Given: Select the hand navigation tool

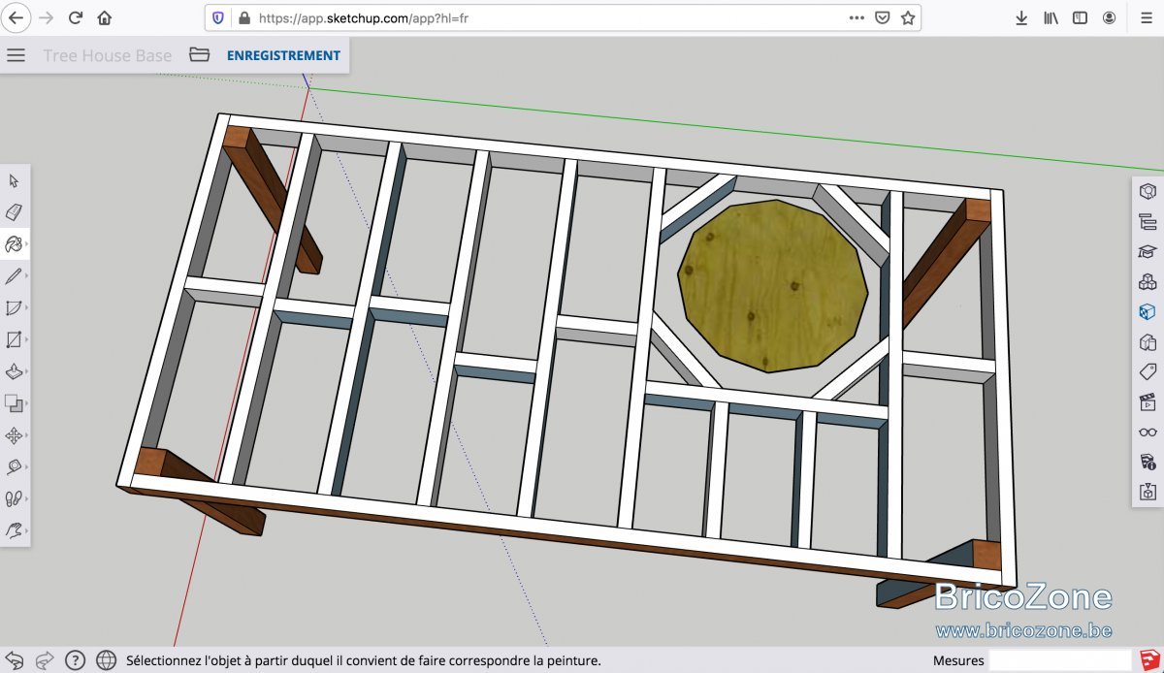Looking at the screenshot, I should (14, 530).
